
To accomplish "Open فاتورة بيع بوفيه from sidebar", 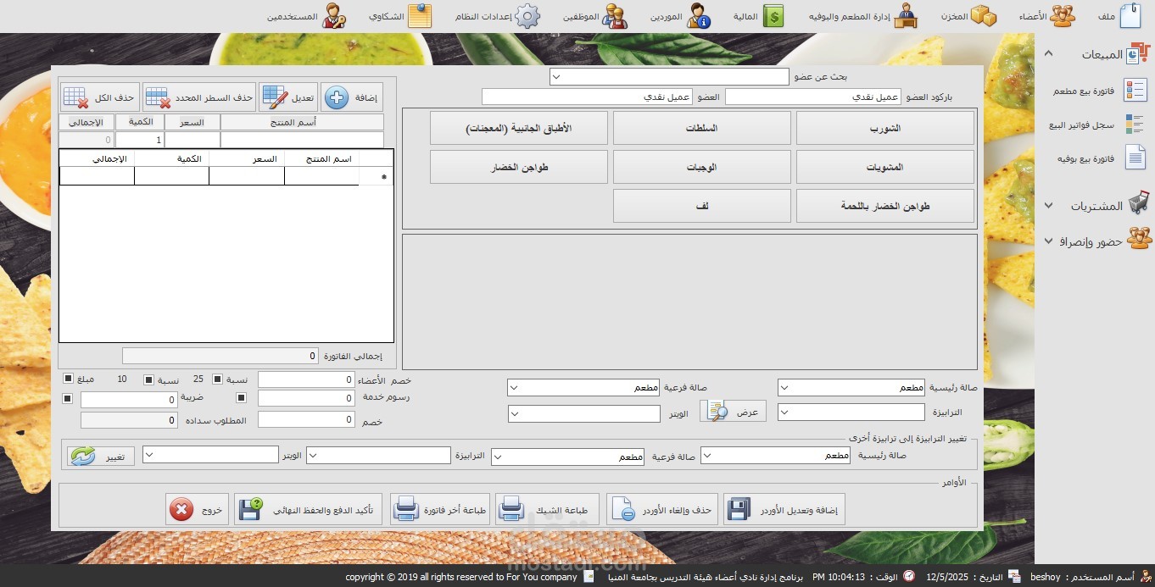I will coord(1102,158).
